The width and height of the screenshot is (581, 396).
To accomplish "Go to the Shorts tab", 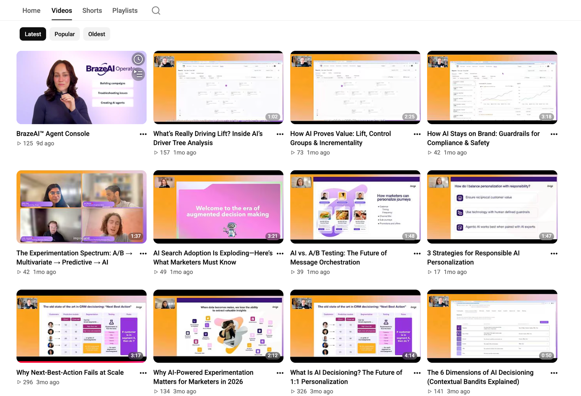I will point(92,10).
